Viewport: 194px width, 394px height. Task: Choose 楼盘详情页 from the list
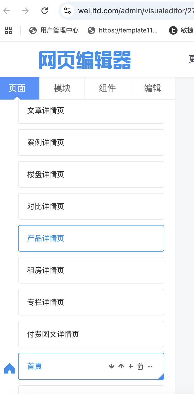(91, 174)
